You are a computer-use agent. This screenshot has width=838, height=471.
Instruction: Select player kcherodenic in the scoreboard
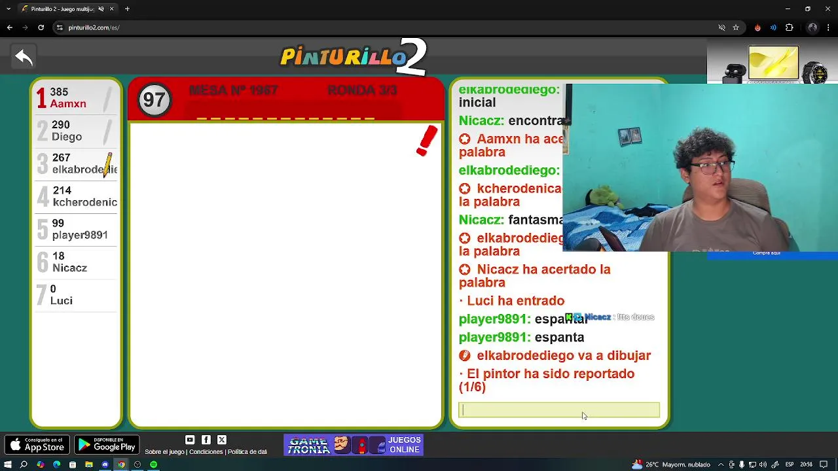pos(76,196)
